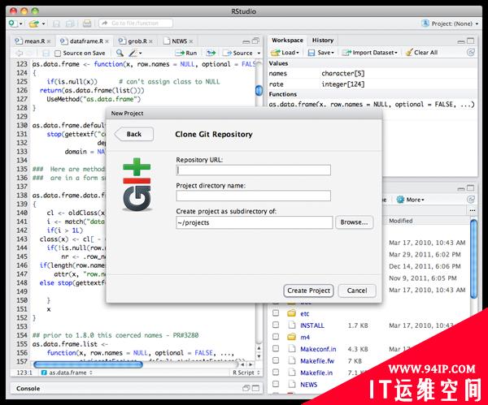Switch to the Workspace tab
The image size is (488, 405).
coord(287,41)
